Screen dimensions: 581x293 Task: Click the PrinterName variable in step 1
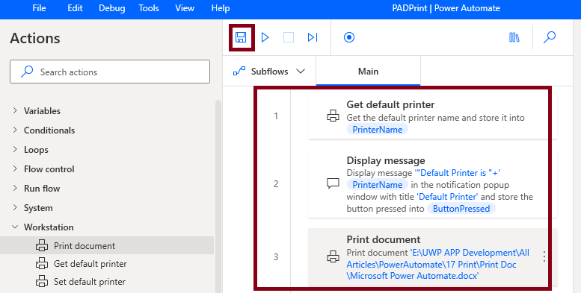coord(377,129)
